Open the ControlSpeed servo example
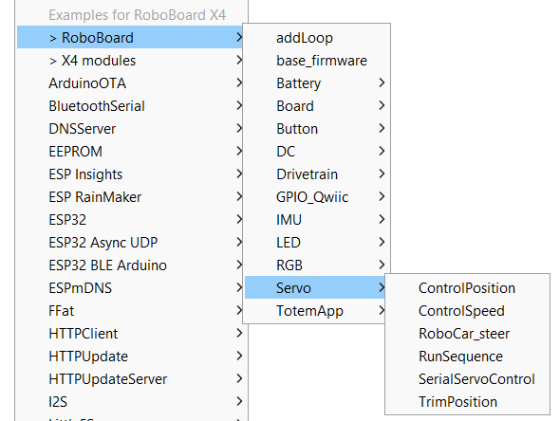 point(467,311)
